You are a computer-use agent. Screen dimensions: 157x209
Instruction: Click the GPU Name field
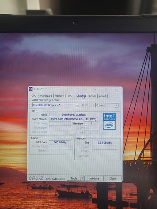point(74,114)
